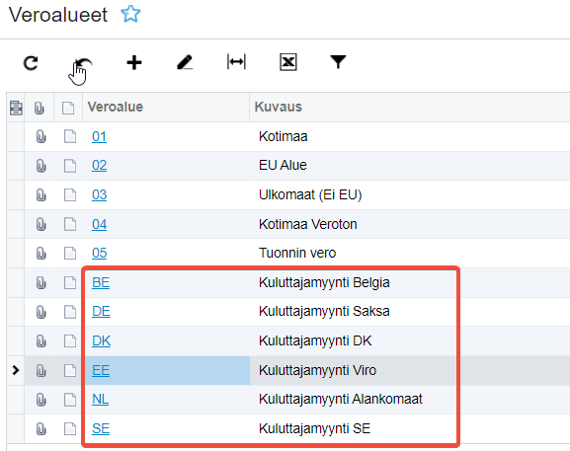The height and width of the screenshot is (451, 570).
Task: Open attachments for row BE
Action: [41, 283]
